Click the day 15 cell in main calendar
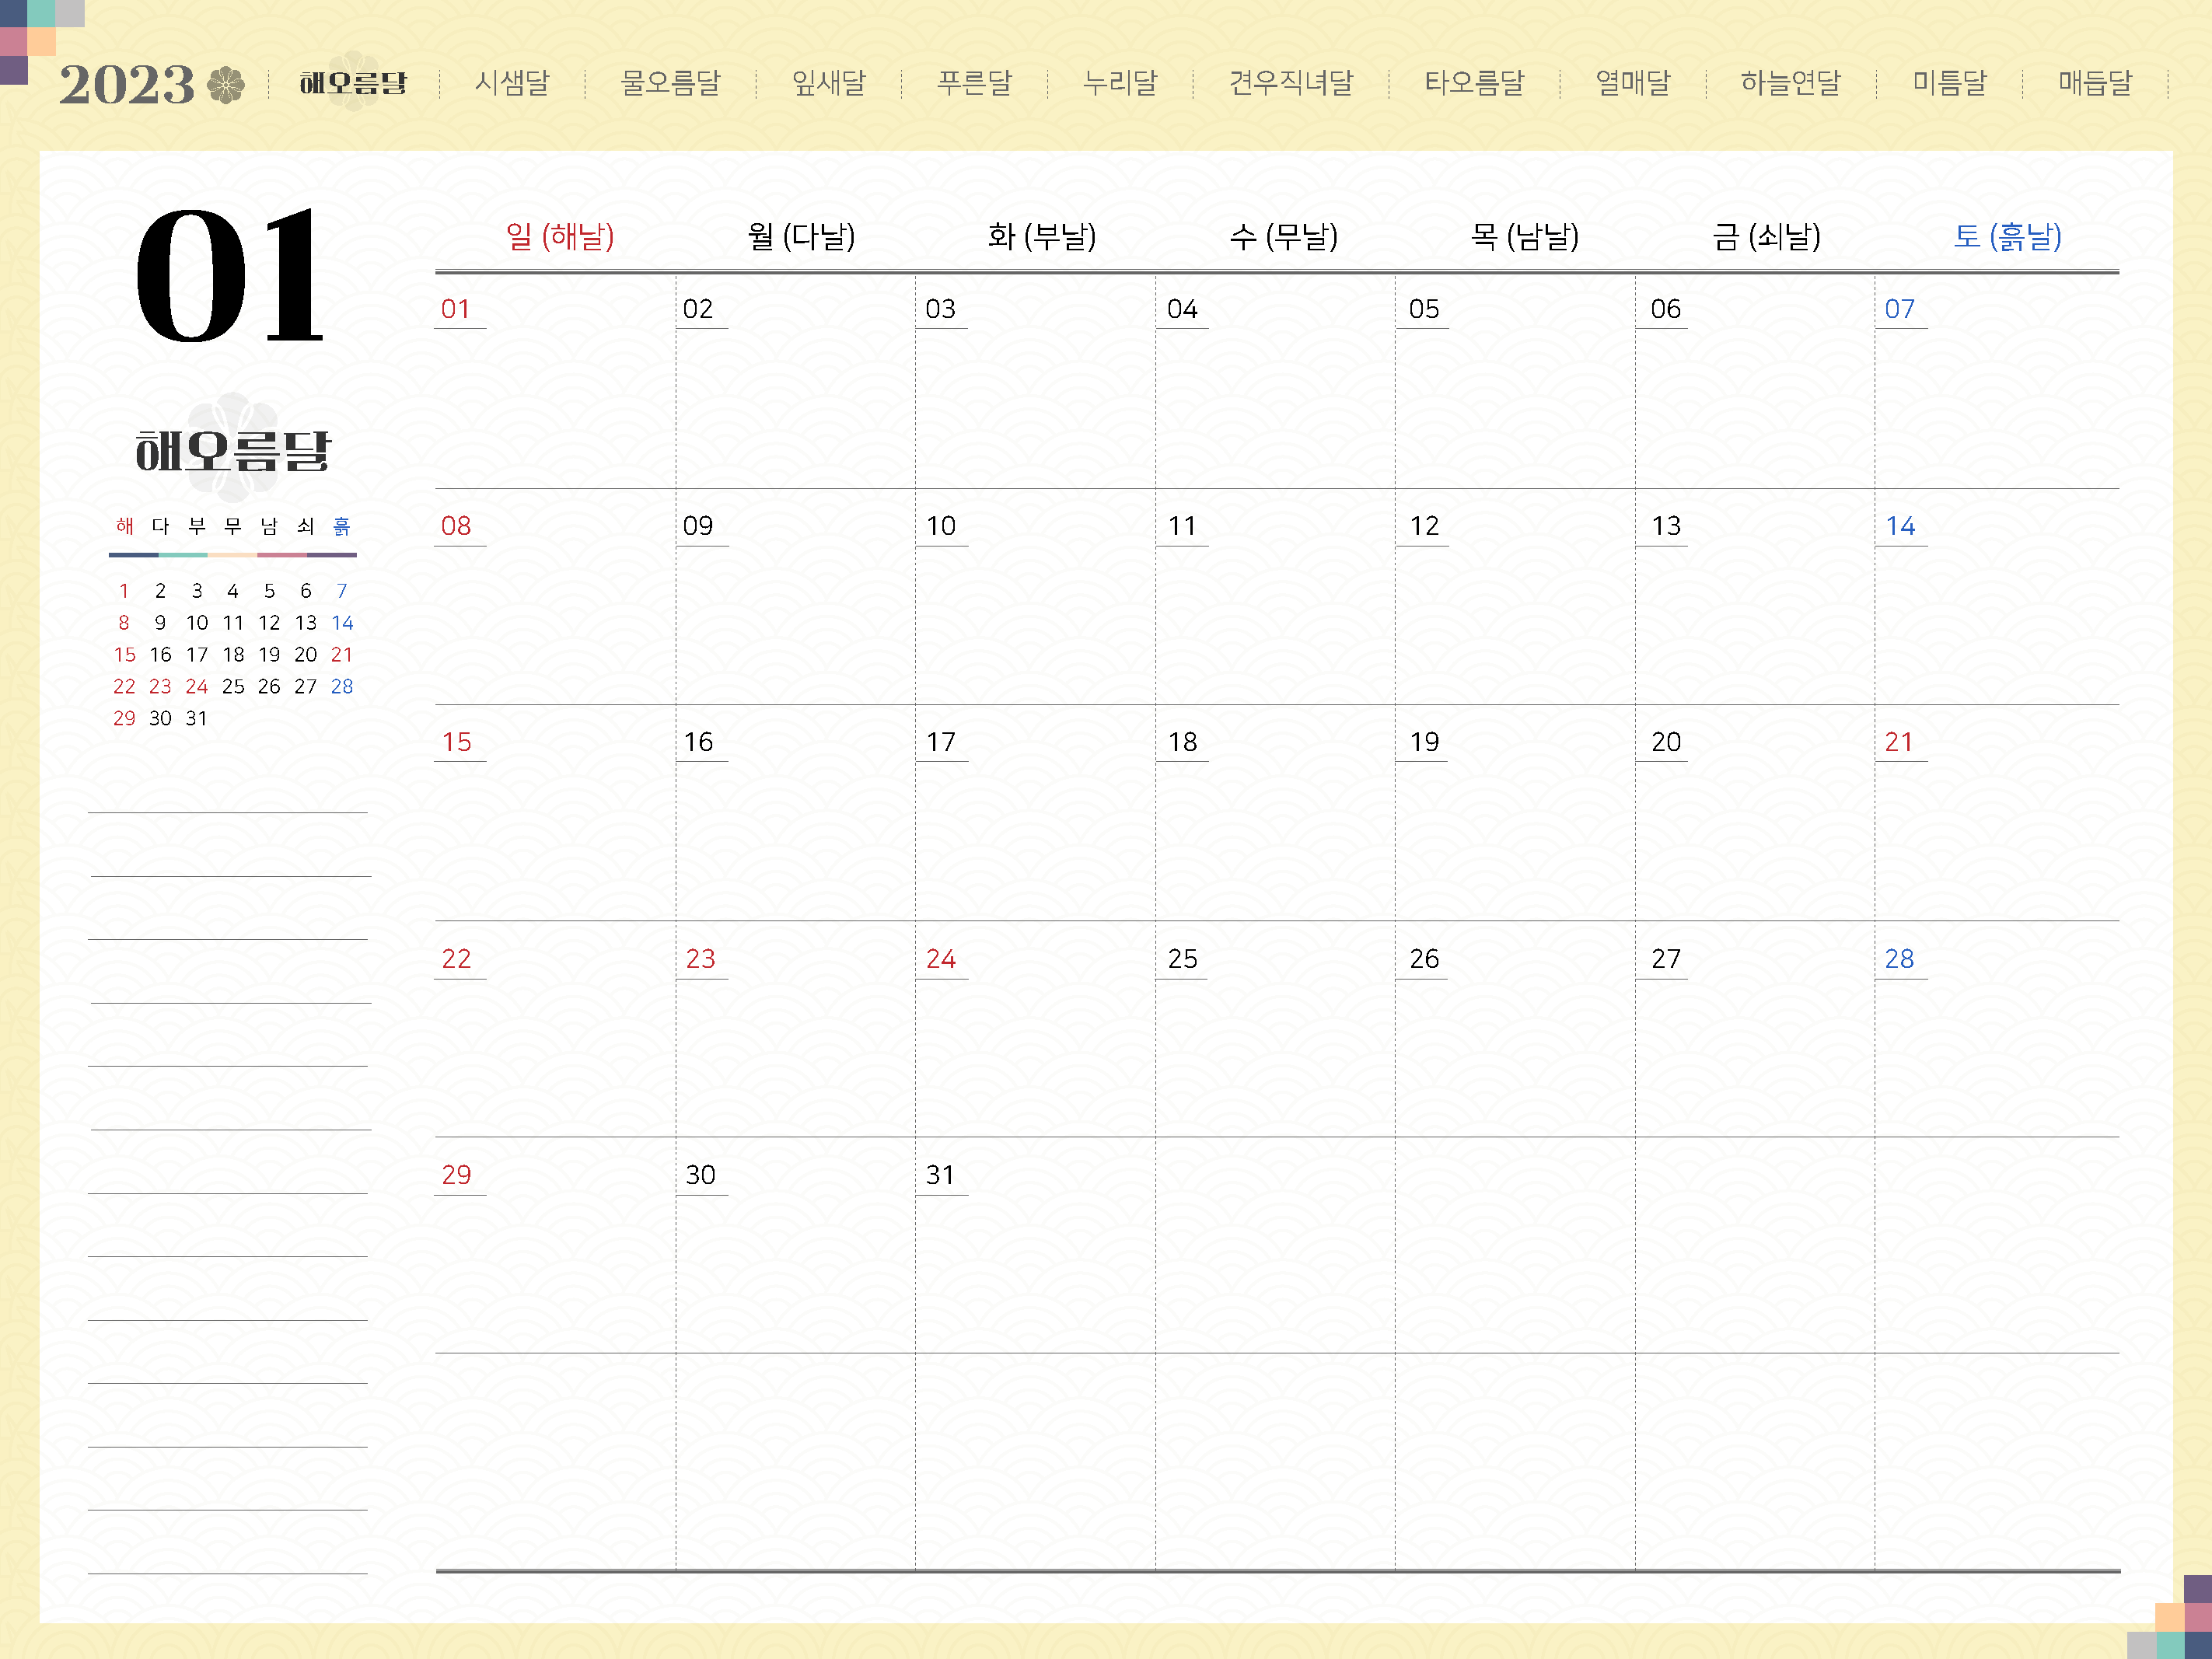This screenshot has height=1659, width=2212. (x=456, y=742)
